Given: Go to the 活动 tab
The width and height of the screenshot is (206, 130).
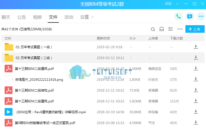Looking at the screenshot, I should pos(69,17).
